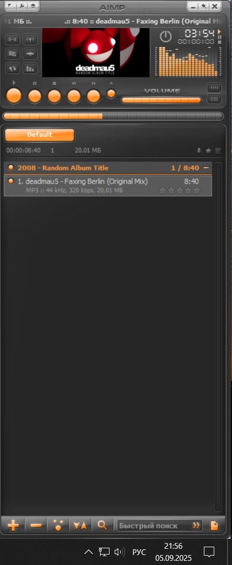Toggle repeat mode with circular arrows icon
Viewport: 232px width, 565px height.
(13, 67)
